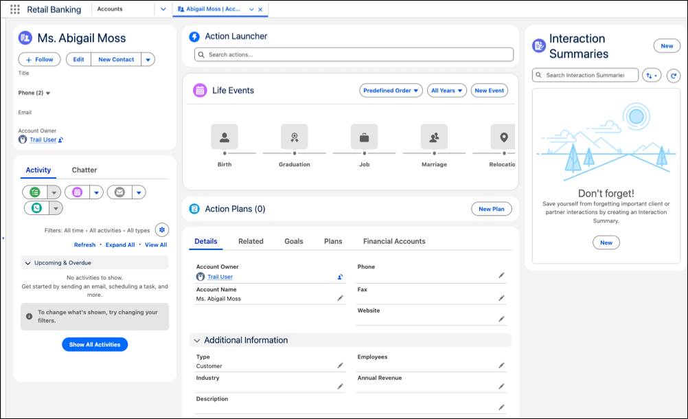Click the New Event button
The height and width of the screenshot is (419, 688).
490,91
